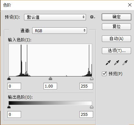Grab the output black level slider
This screenshot has width=134, height=125.
pyautogui.click(x=9, y=107)
